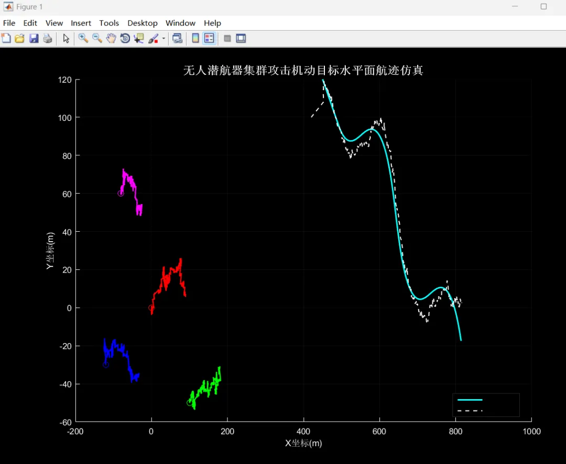
Task: Click the Link Plot toolbar icon
Action: click(177, 38)
